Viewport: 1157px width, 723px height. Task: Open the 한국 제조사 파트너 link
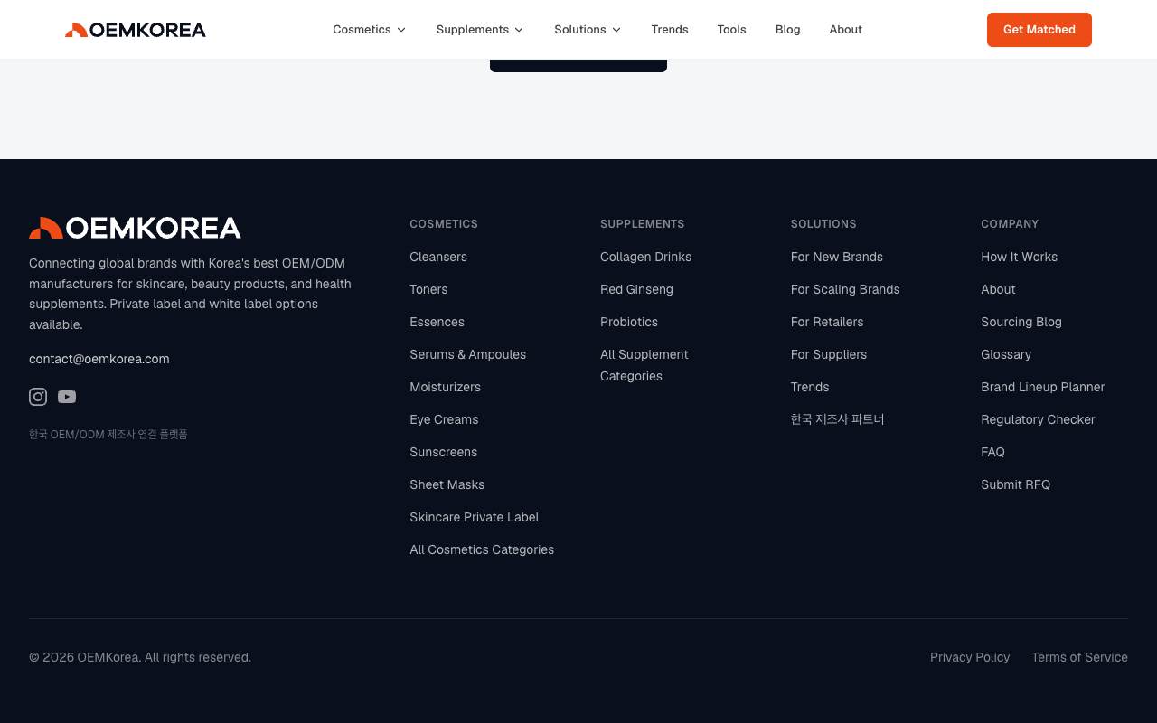tap(838, 419)
